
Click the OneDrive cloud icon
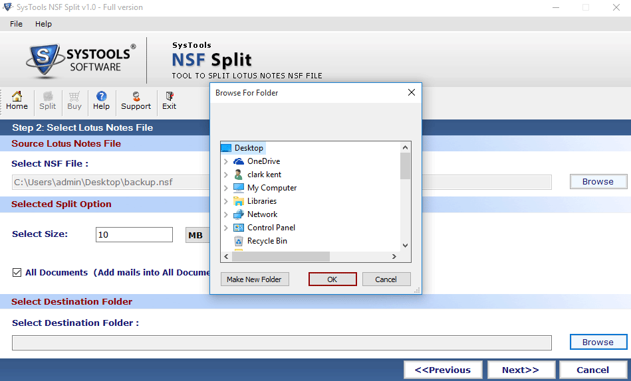click(239, 161)
